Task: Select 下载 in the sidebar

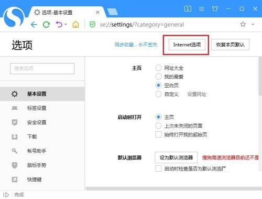Action: 42,137
